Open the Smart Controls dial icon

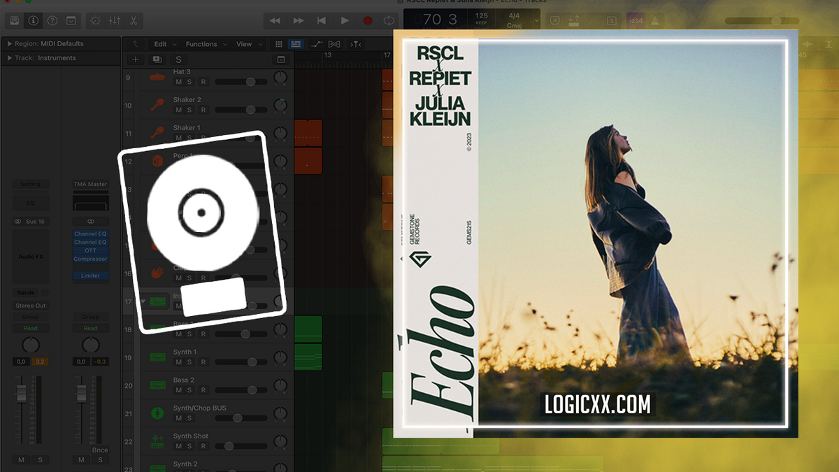(x=96, y=21)
